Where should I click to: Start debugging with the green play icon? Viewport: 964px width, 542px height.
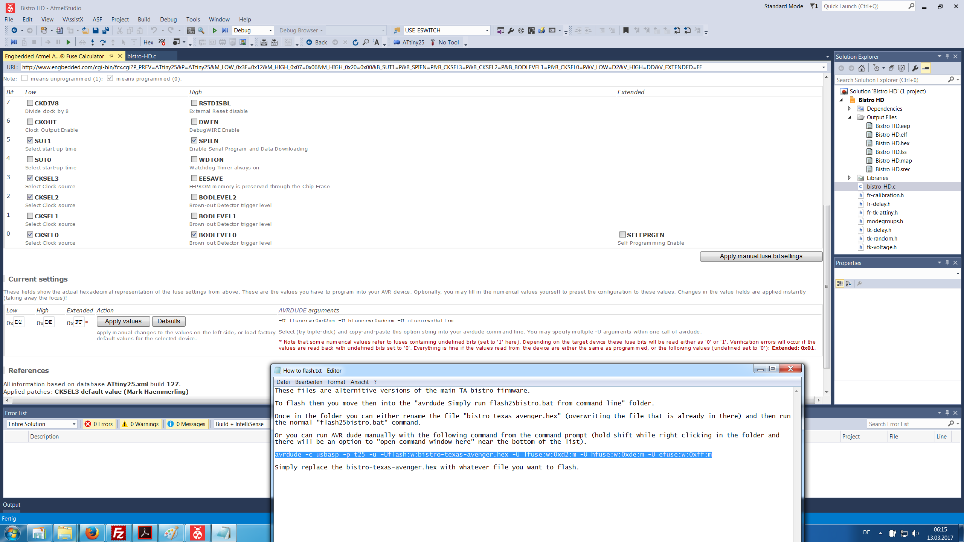point(215,30)
